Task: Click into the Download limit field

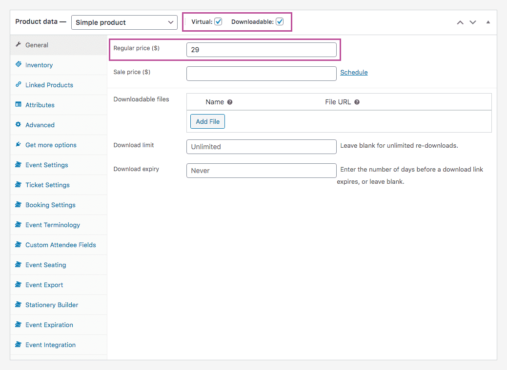Action: (x=261, y=147)
